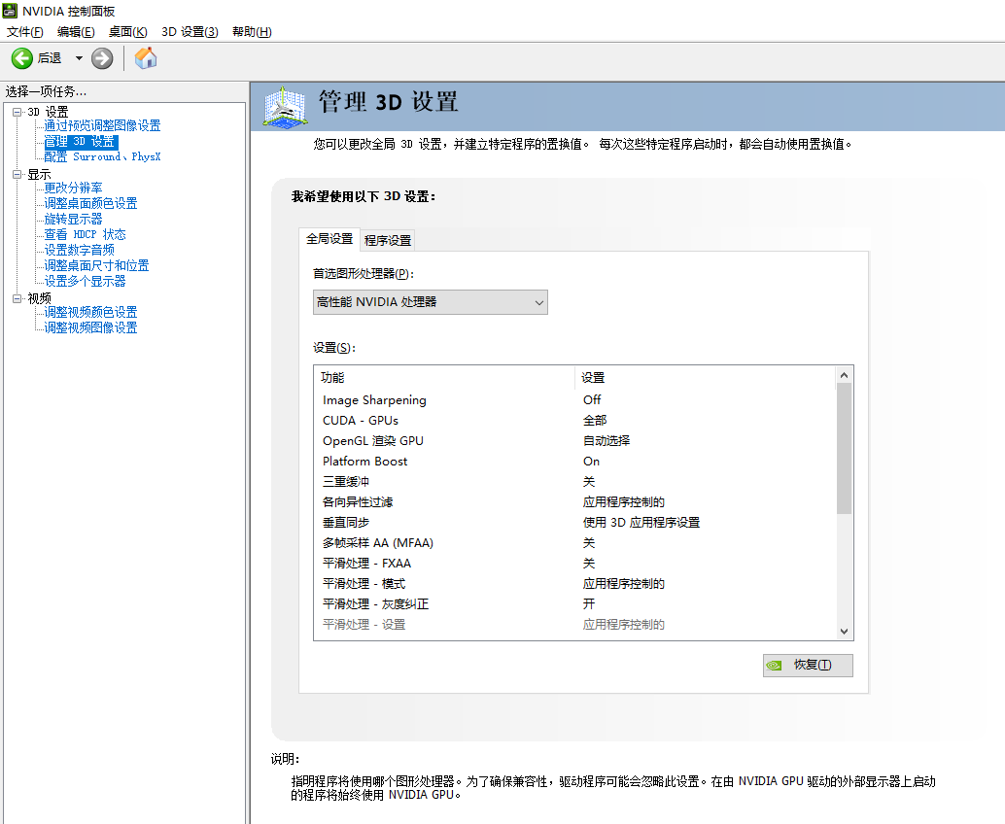Open 旋转显示器 link
This screenshot has height=824, width=1005.
[x=73, y=220]
